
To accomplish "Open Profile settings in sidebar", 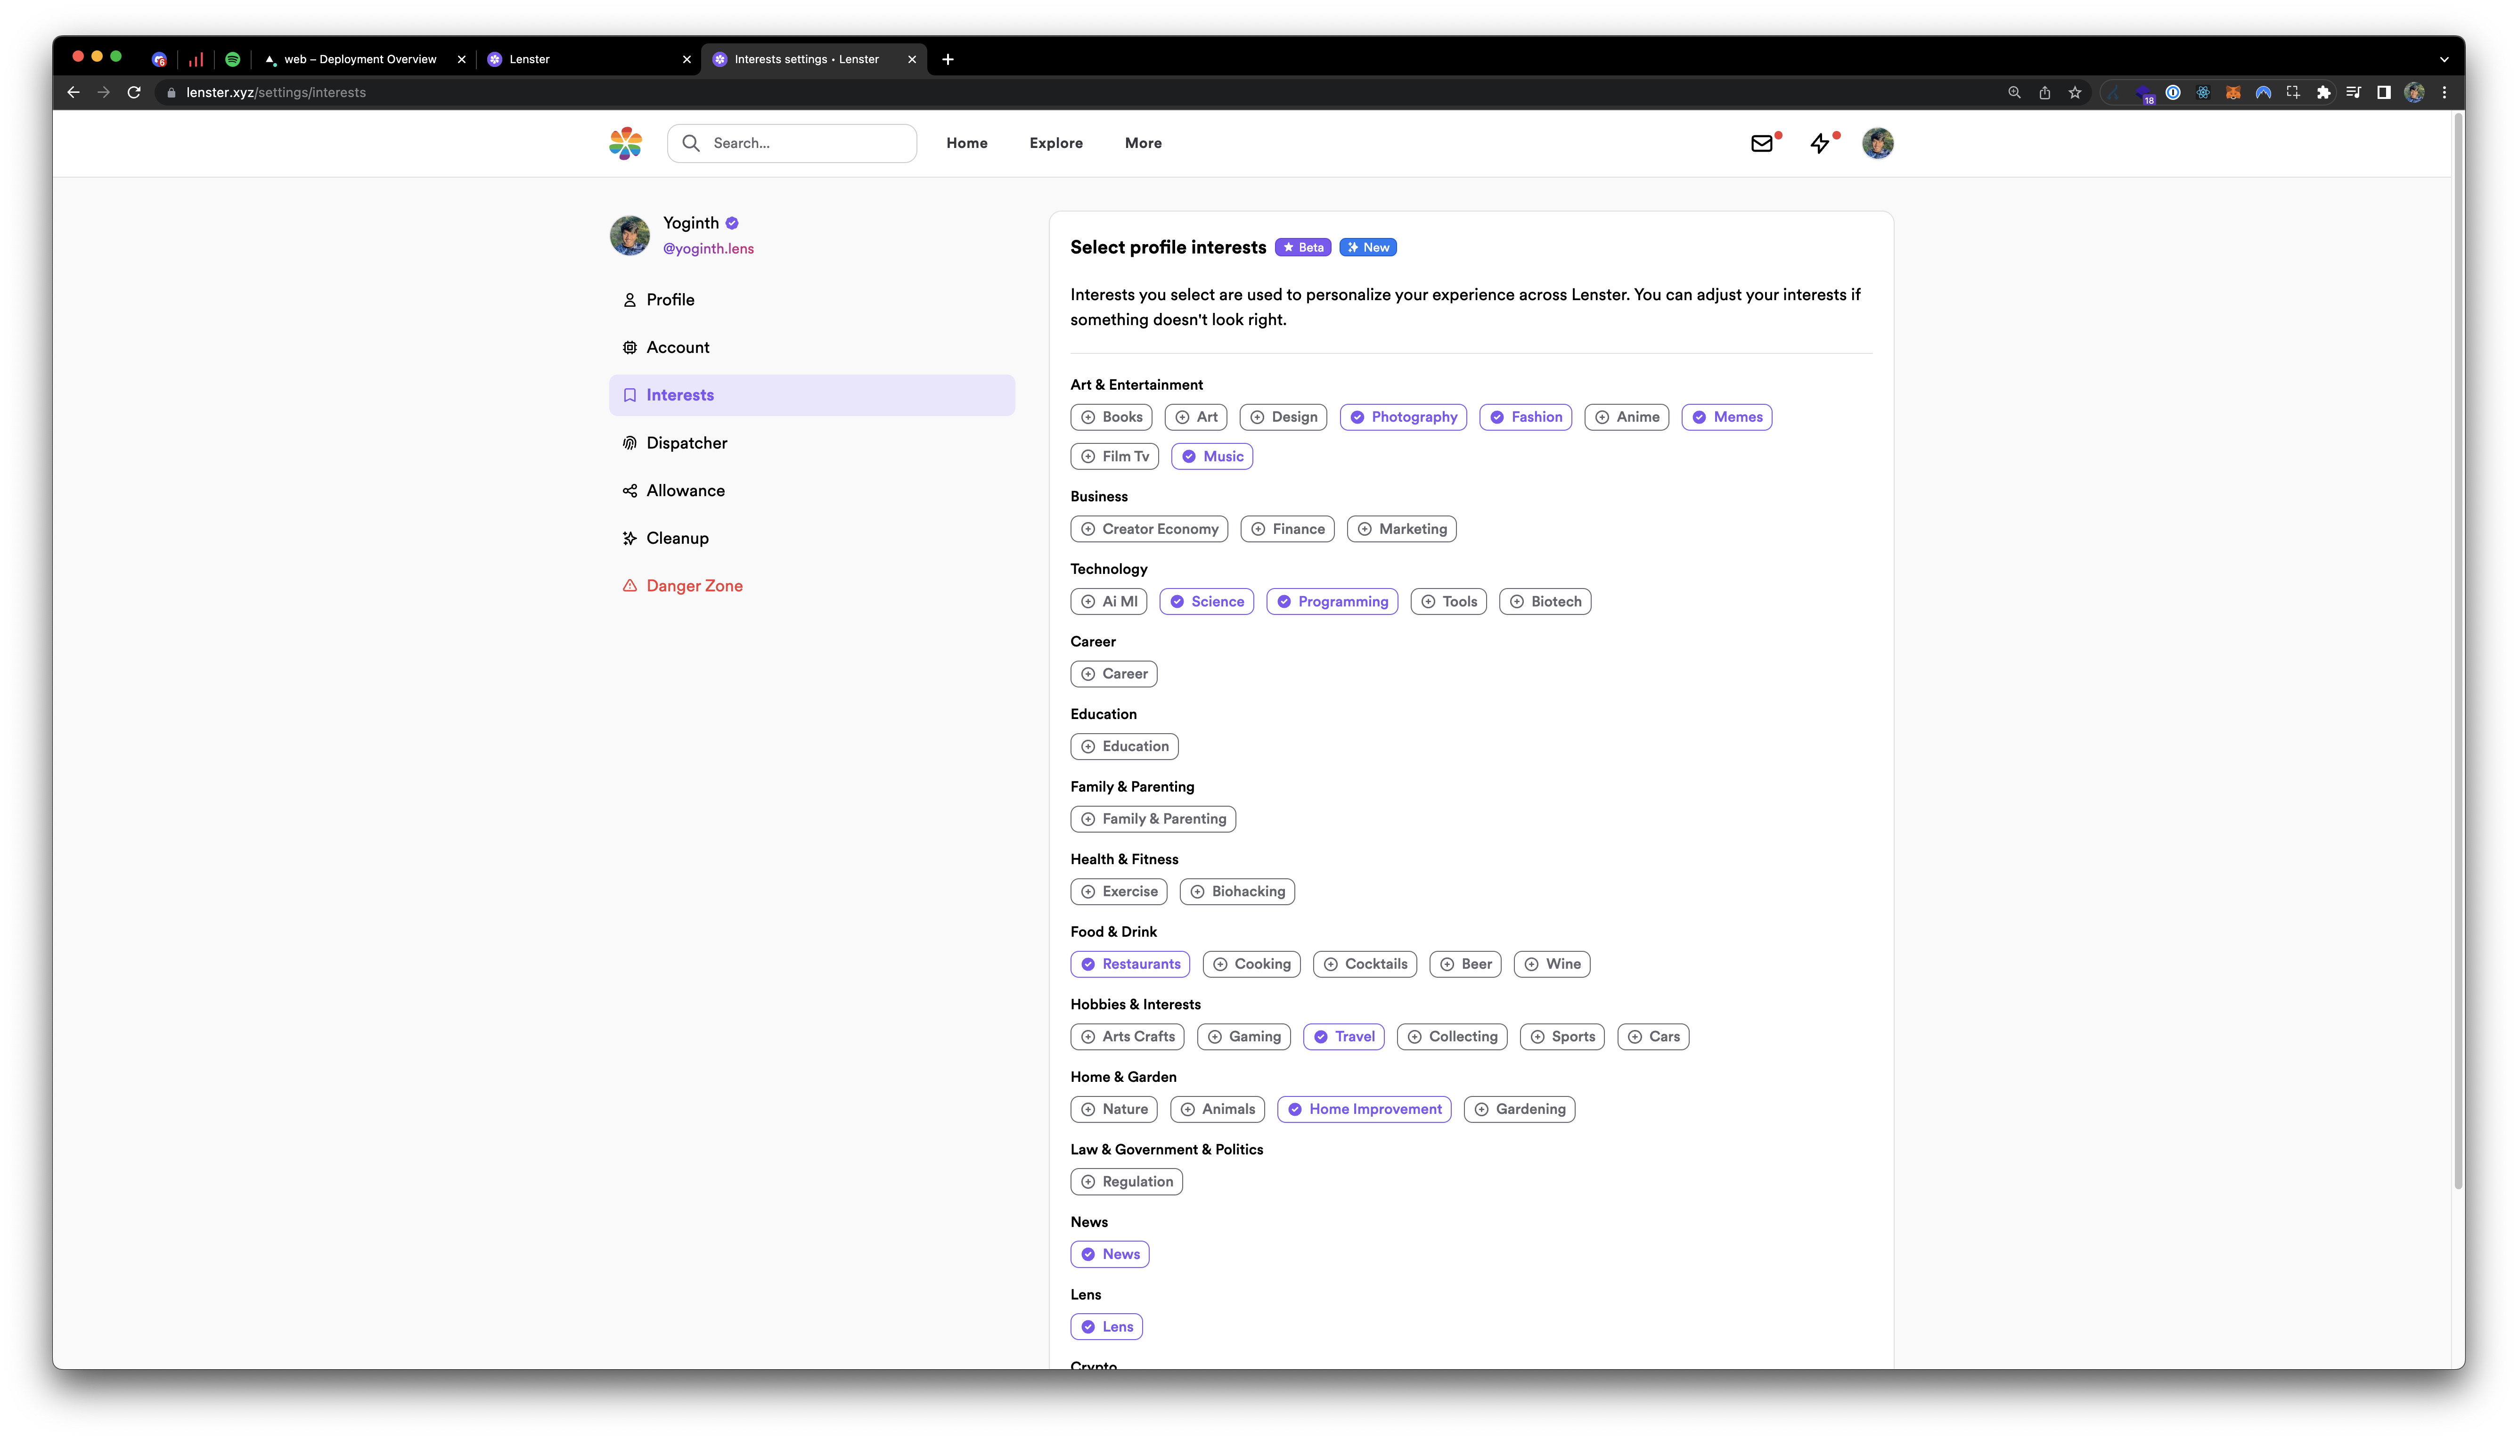I will [811, 300].
